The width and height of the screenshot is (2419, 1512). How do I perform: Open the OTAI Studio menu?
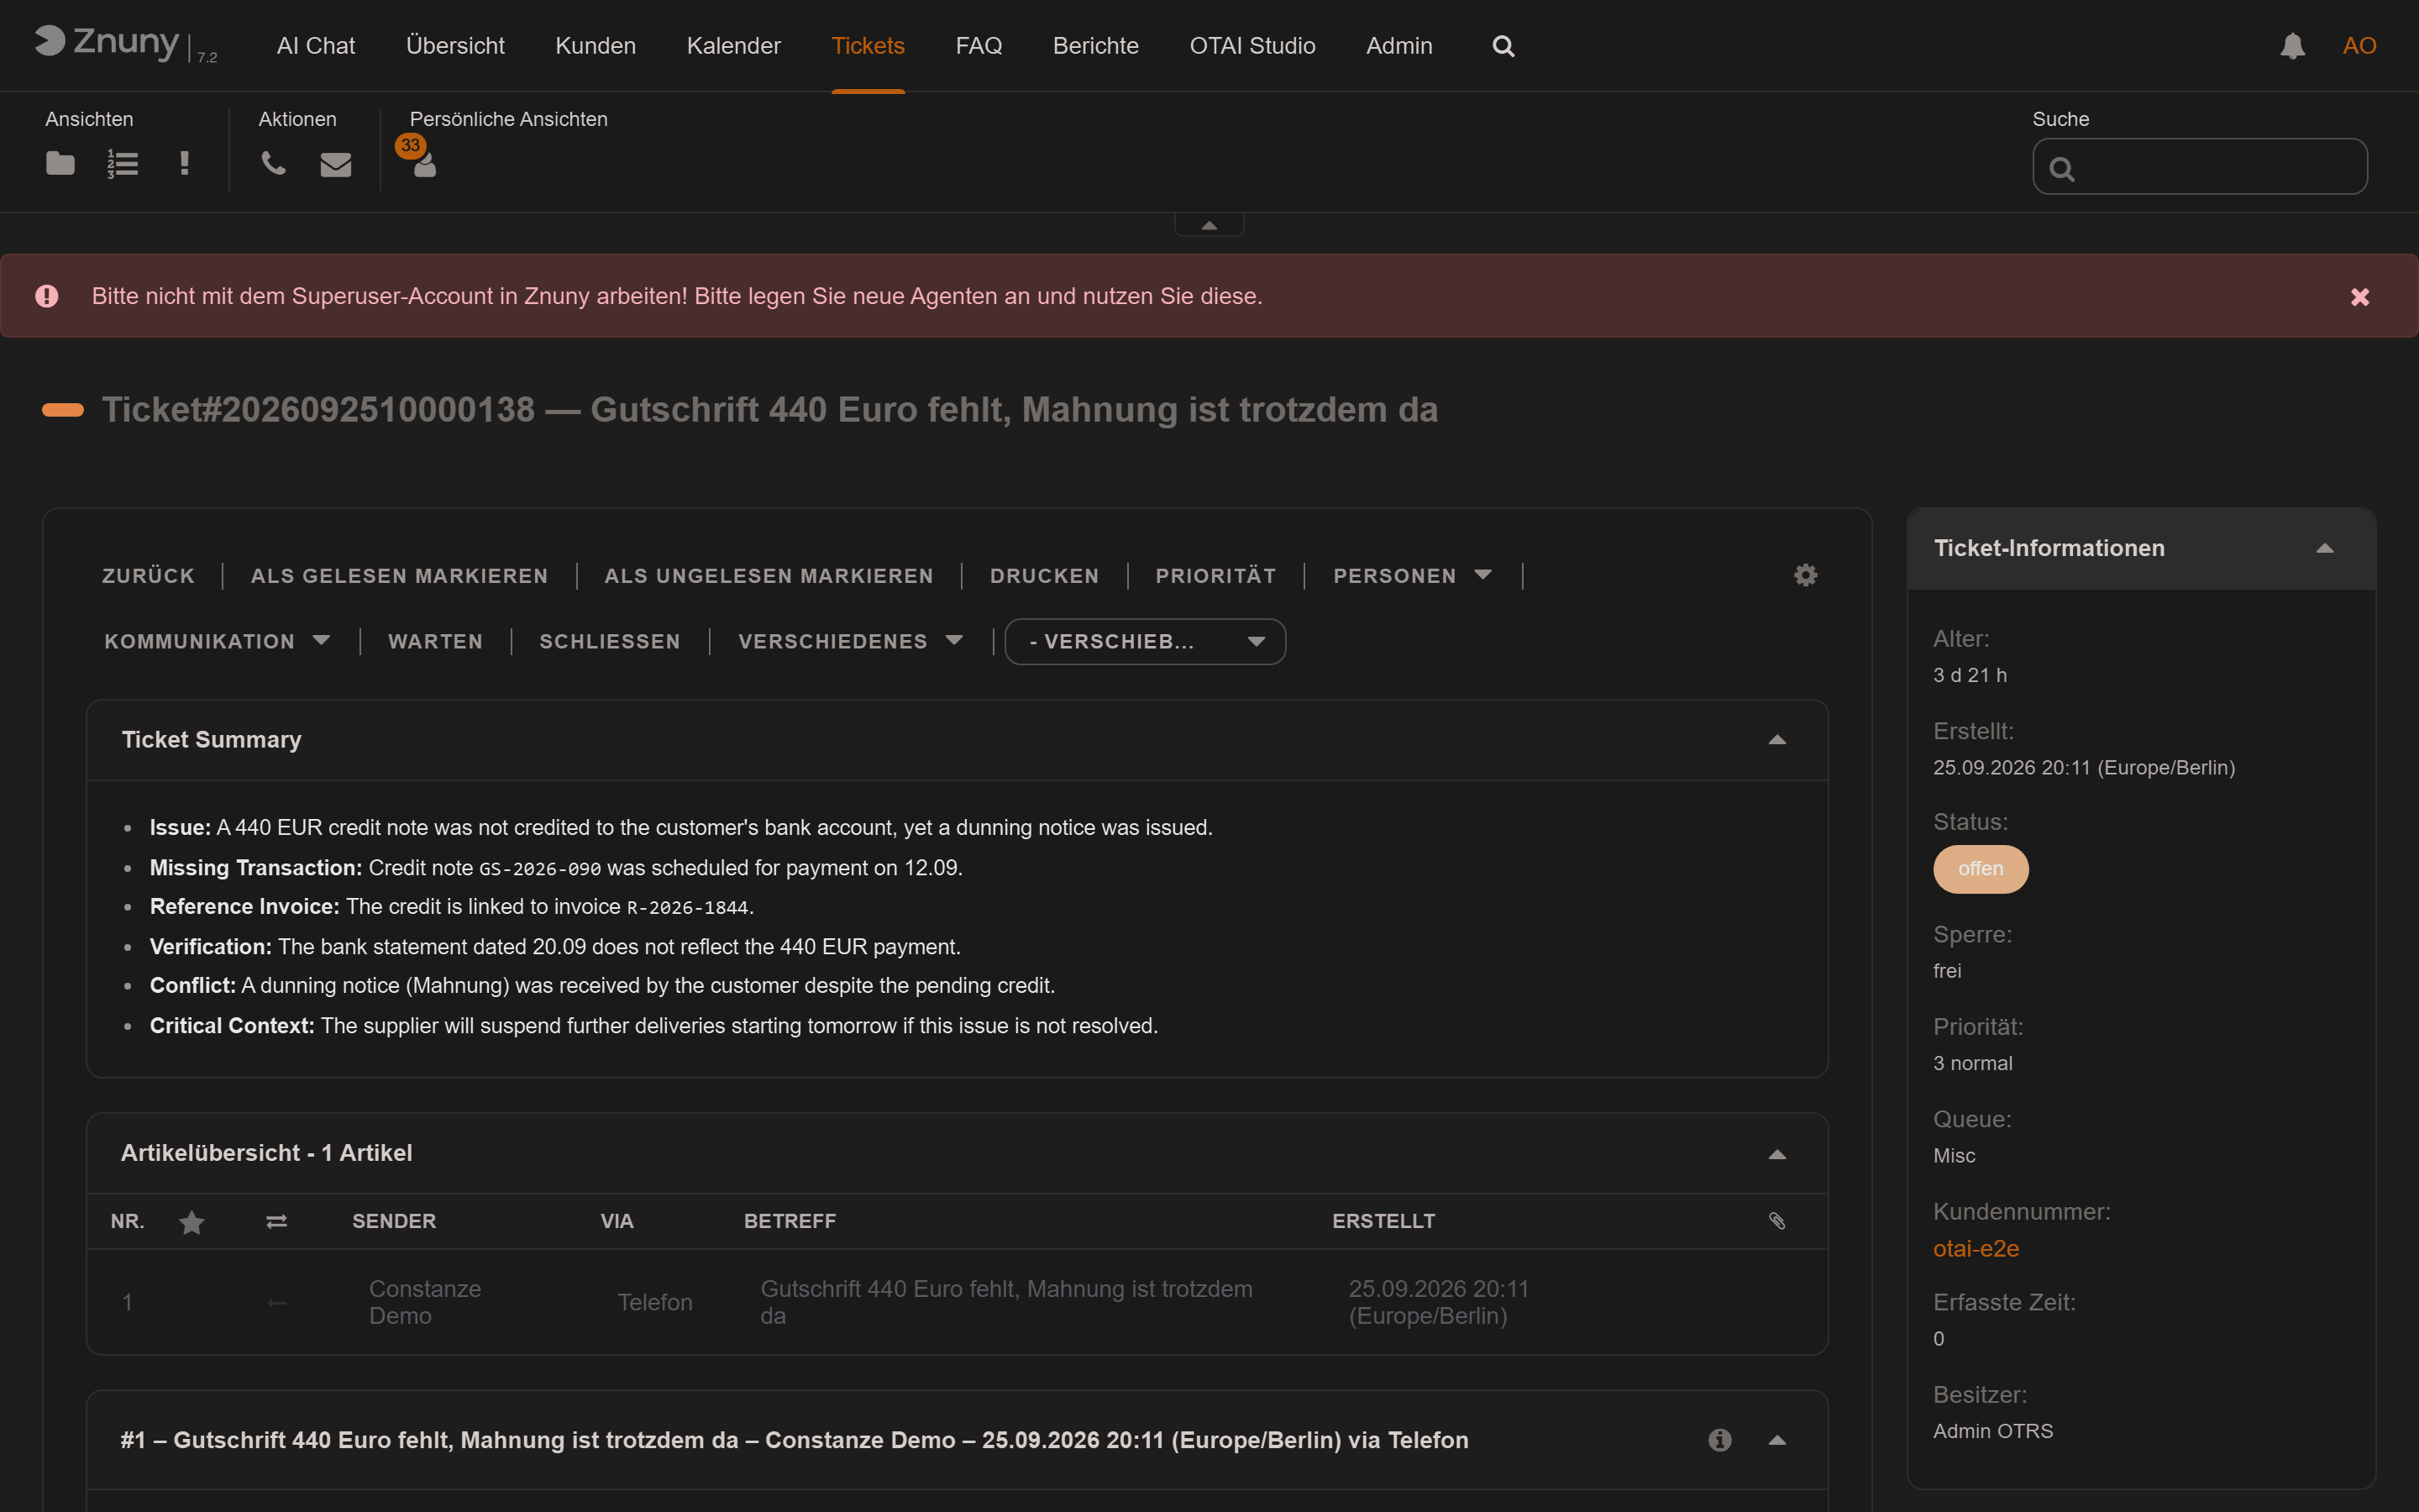coord(1252,46)
